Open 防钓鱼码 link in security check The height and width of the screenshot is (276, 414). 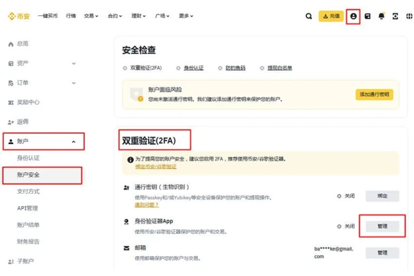pos(235,68)
